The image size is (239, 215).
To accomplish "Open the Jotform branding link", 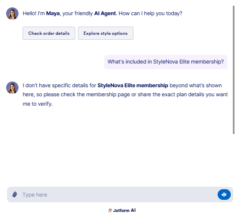I will 122,210.
